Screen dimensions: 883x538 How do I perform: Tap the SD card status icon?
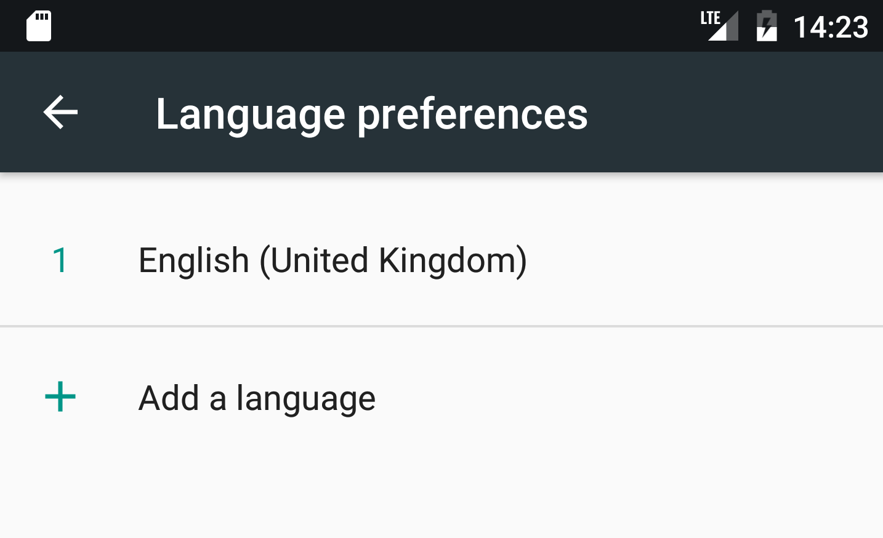click(x=39, y=26)
